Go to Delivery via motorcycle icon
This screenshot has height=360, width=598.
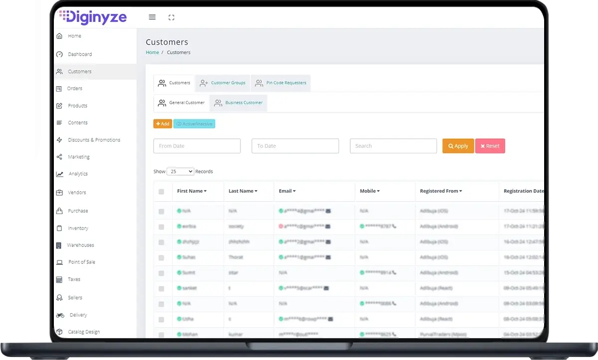click(60, 315)
